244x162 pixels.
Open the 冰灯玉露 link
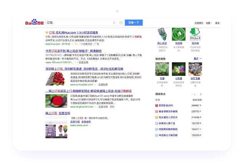coord(195,78)
